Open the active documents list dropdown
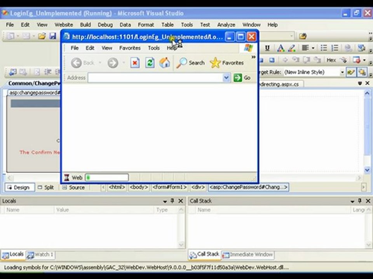The width and height of the screenshot is (373, 279). pyautogui.click(x=360, y=83)
